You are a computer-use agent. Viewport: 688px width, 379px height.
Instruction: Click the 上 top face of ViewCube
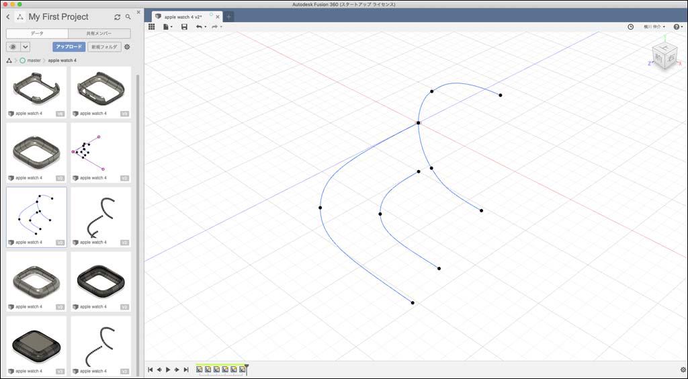click(665, 47)
